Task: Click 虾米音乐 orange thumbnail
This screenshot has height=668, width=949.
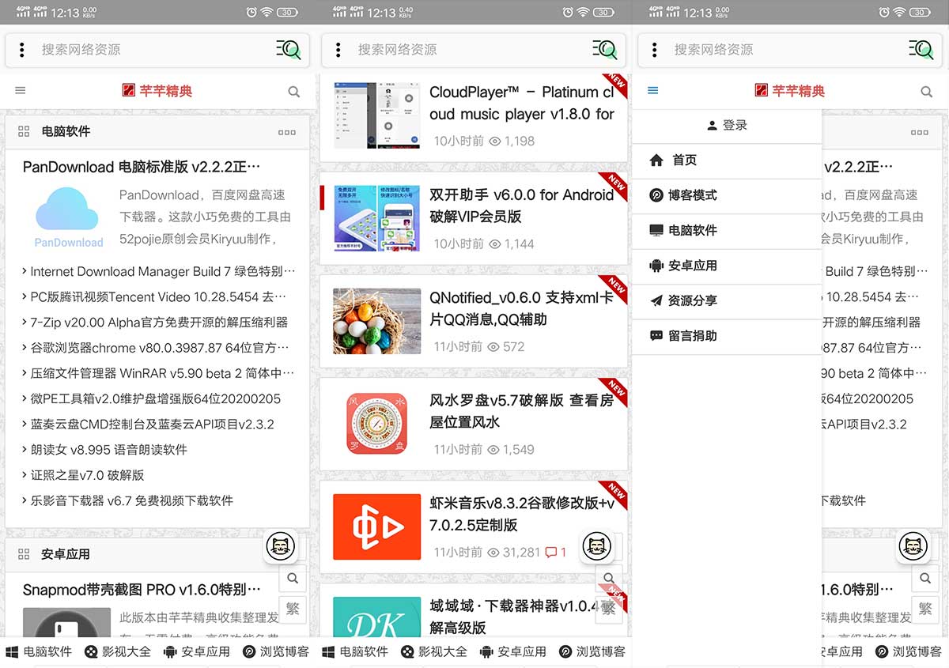Action: click(376, 526)
